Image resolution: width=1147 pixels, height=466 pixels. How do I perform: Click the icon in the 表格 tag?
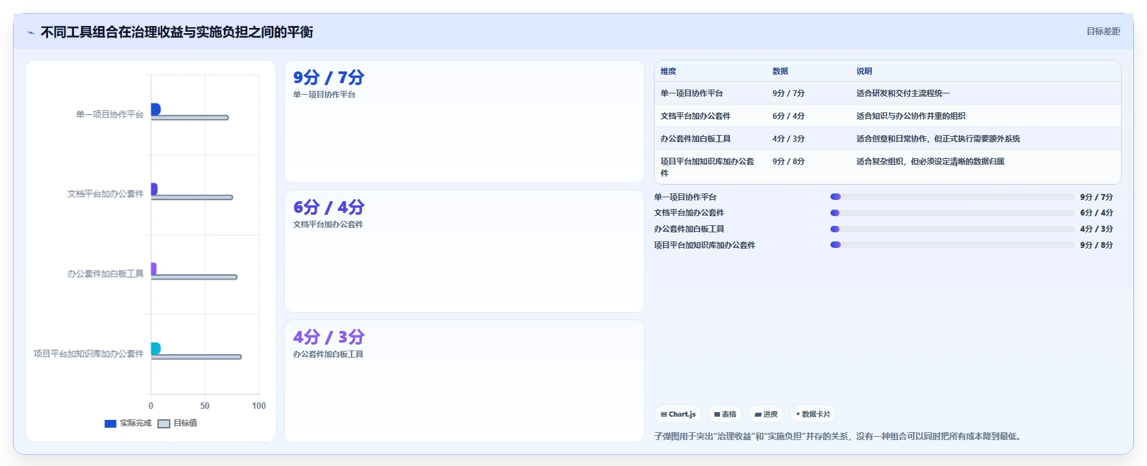(x=717, y=414)
